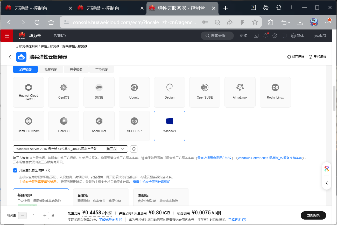Select the 企业版 protection option

pyautogui.click(x=101, y=197)
